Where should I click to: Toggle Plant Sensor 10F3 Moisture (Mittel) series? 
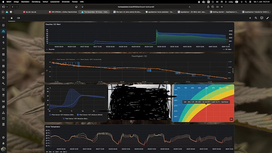(x=90, y=115)
